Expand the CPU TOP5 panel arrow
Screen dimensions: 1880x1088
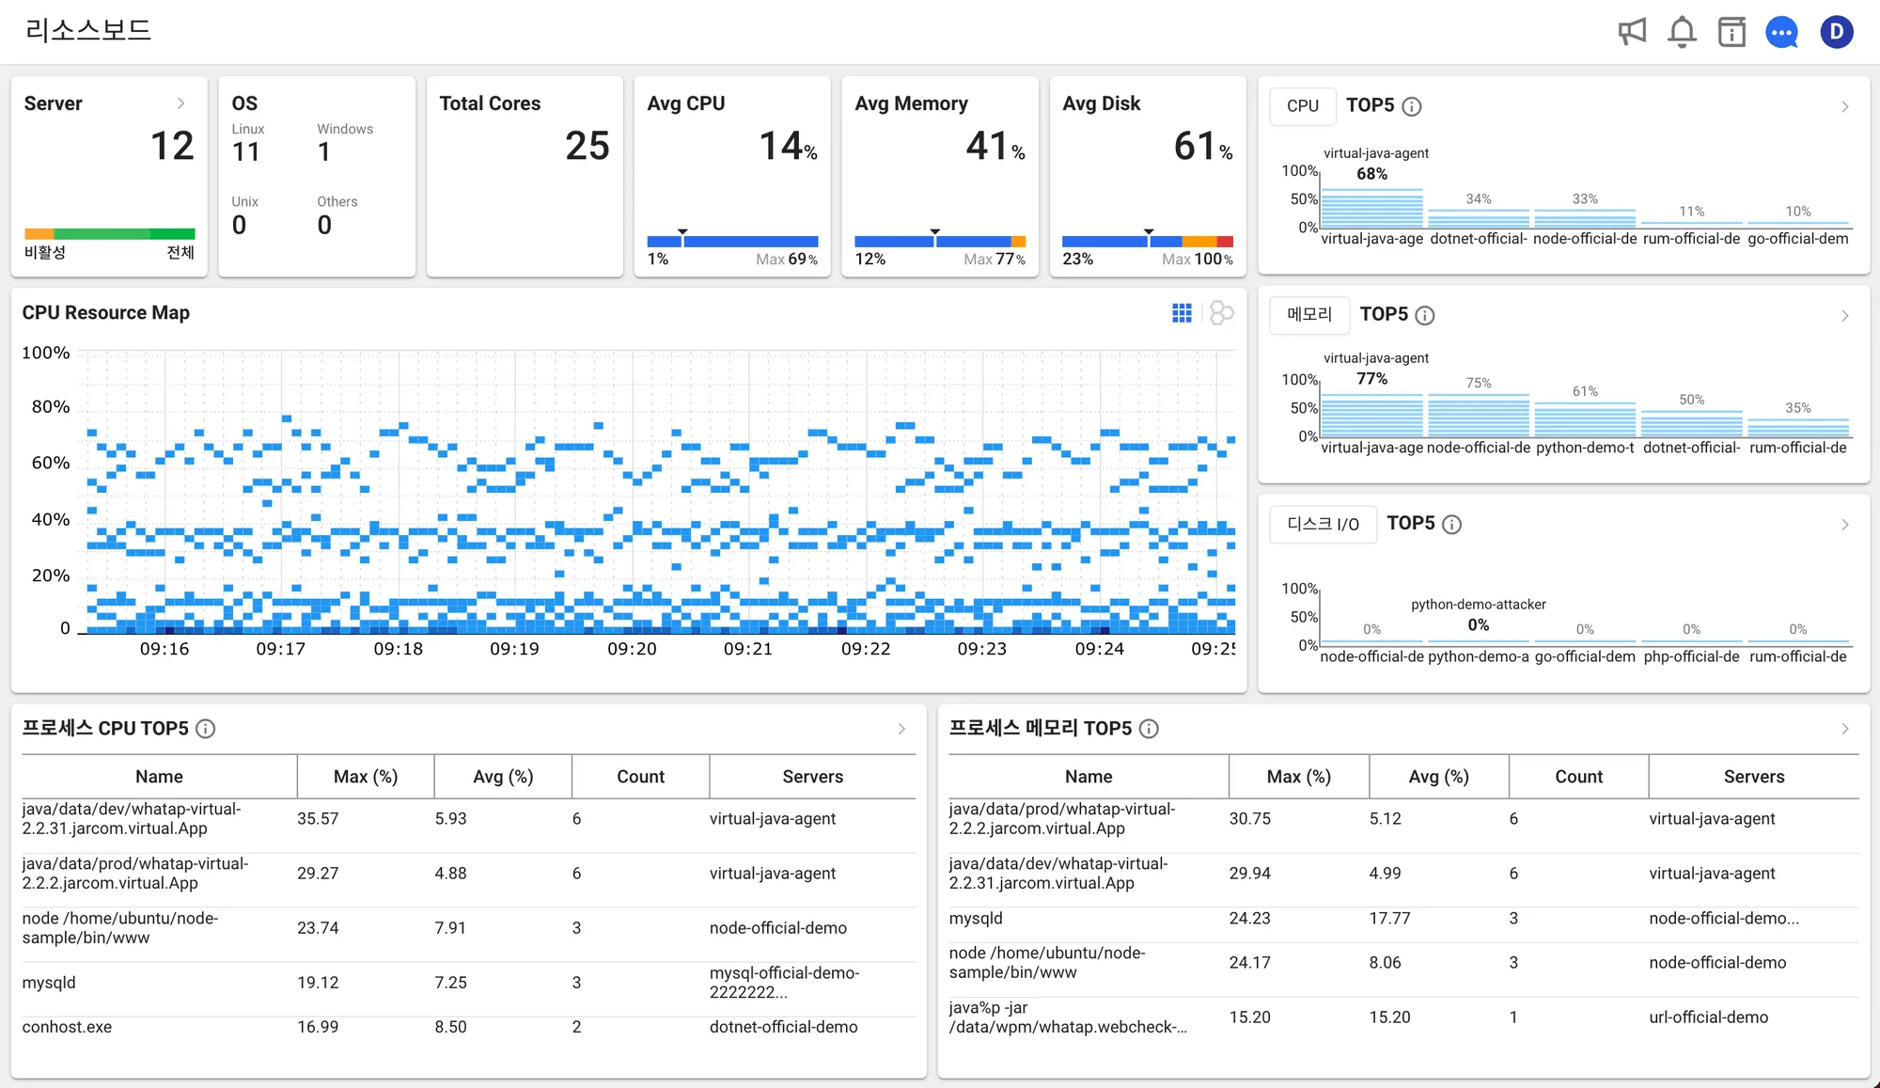click(x=1844, y=106)
